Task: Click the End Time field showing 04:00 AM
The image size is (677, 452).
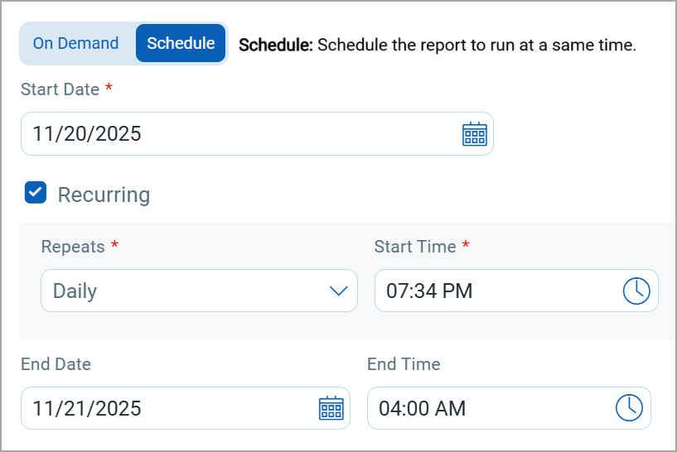Action: click(x=489, y=408)
